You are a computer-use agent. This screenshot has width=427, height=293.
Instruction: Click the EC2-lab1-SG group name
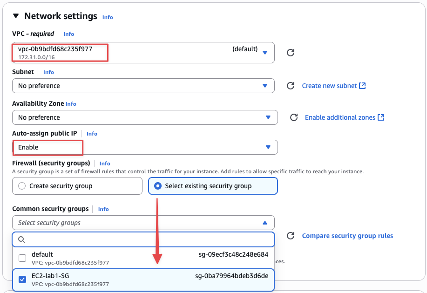pos(50,276)
